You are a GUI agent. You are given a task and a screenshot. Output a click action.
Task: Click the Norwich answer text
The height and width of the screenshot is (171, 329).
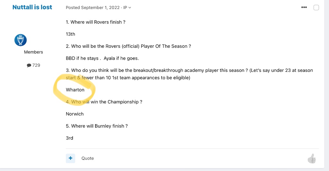pos(75,114)
